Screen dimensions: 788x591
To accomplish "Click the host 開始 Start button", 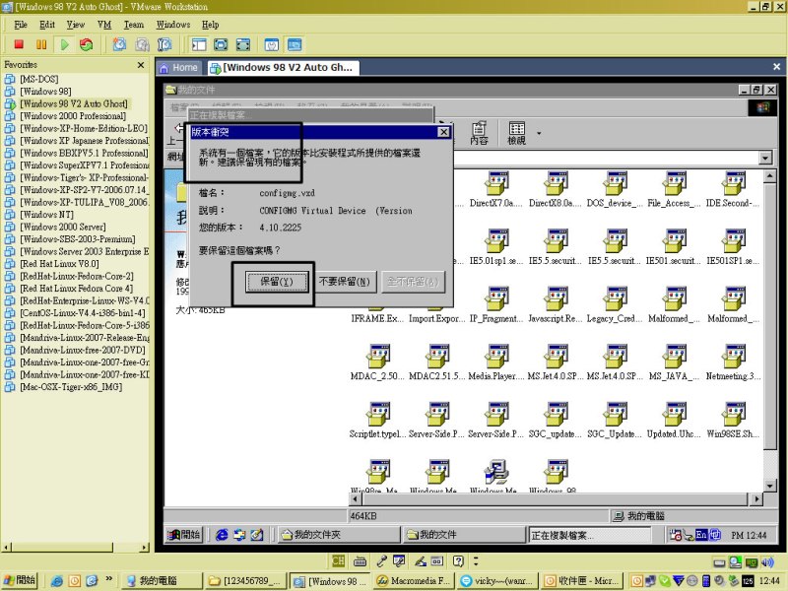I will (20, 580).
